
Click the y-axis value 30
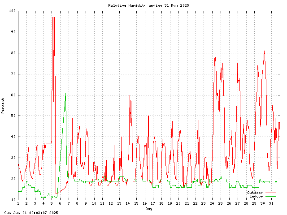point(13,158)
